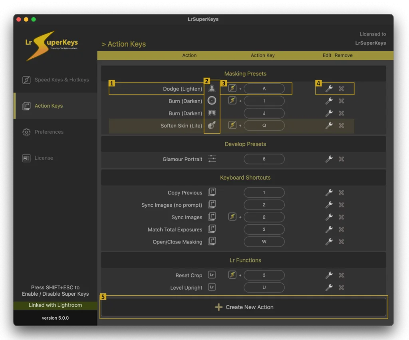Remove the Dodge (Lighten) action

coord(341,89)
